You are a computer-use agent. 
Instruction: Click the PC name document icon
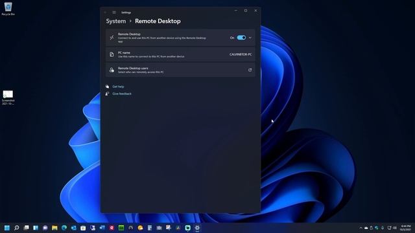(112, 54)
